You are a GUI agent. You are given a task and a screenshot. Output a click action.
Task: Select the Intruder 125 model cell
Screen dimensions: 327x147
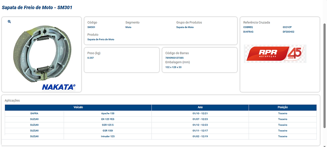click(x=108, y=136)
